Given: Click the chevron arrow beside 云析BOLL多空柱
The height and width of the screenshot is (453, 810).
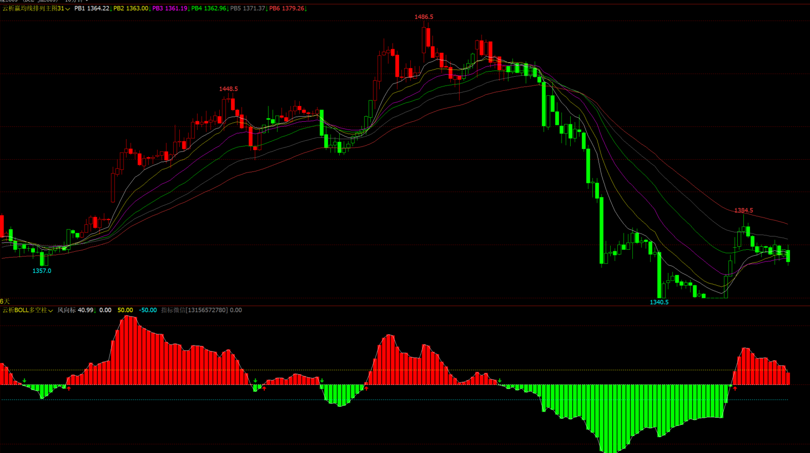Looking at the screenshot, I should (x=50, y=311).
